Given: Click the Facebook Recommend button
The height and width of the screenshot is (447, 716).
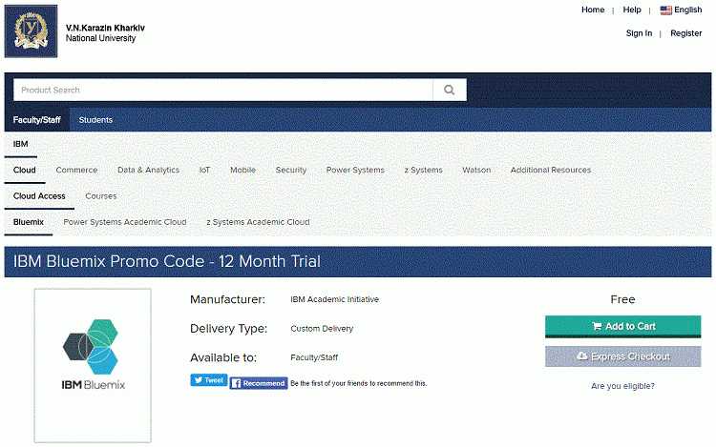Looking at the screenshot, I should pos(259,383).
